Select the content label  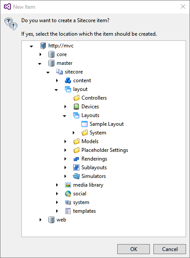click(82, 80)
